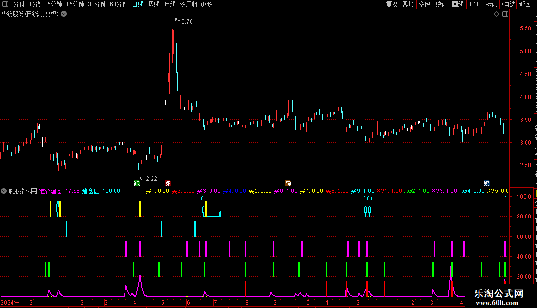Click 返回 to go back
537x308 pixels.
[x=525, y=4]
